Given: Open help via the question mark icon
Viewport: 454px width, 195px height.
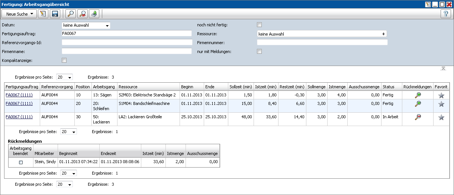Looking at the screenshot, I should (445, 14).
